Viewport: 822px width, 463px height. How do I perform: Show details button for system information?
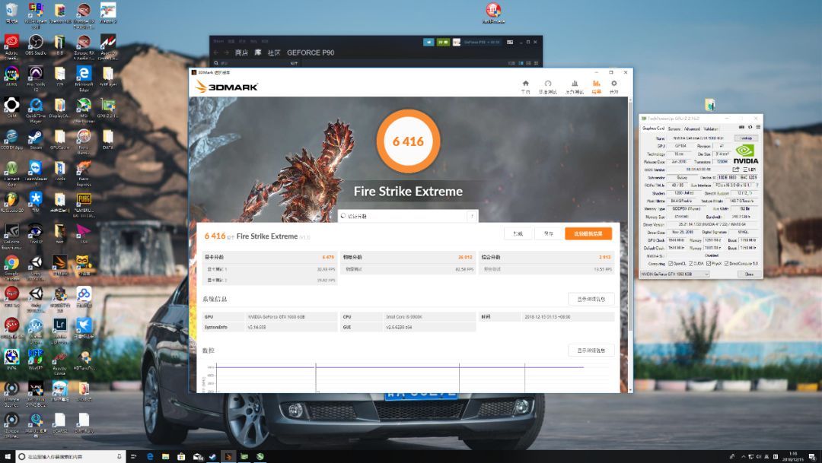[x=591, y=299]
